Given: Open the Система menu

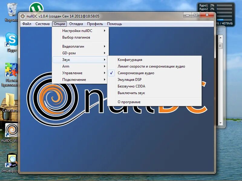Looking at the screenshot, I should point(42,24).
